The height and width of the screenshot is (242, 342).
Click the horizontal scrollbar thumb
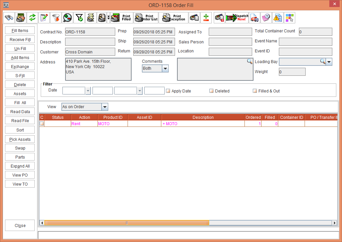coord(127,223)
